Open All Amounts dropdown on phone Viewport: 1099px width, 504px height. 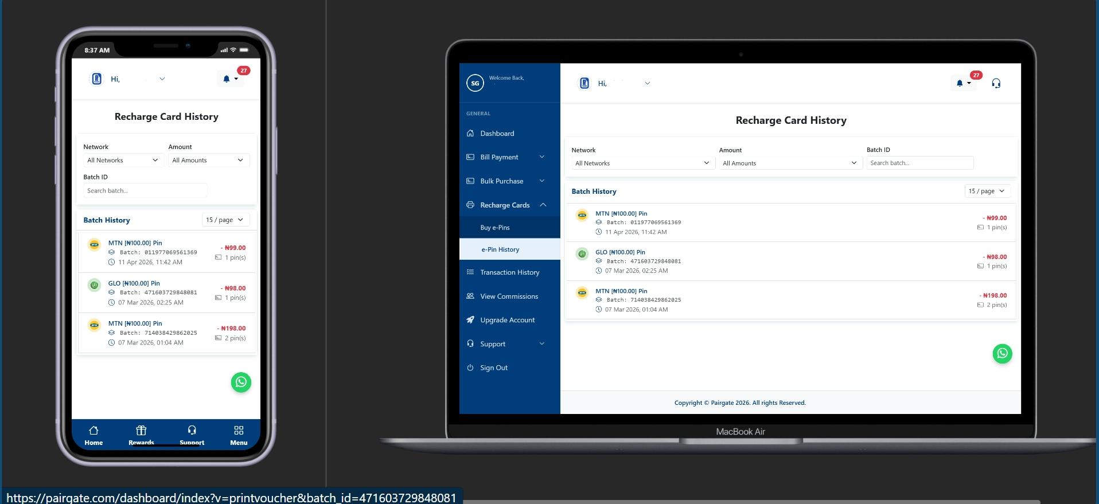click(209, 160)
